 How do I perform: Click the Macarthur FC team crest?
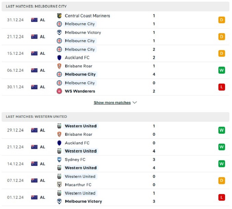pos(59,185)
